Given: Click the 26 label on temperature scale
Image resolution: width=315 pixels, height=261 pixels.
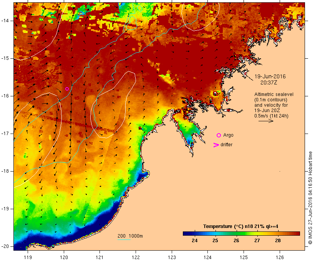Looking at the screenshot, I should coord(236,241).
